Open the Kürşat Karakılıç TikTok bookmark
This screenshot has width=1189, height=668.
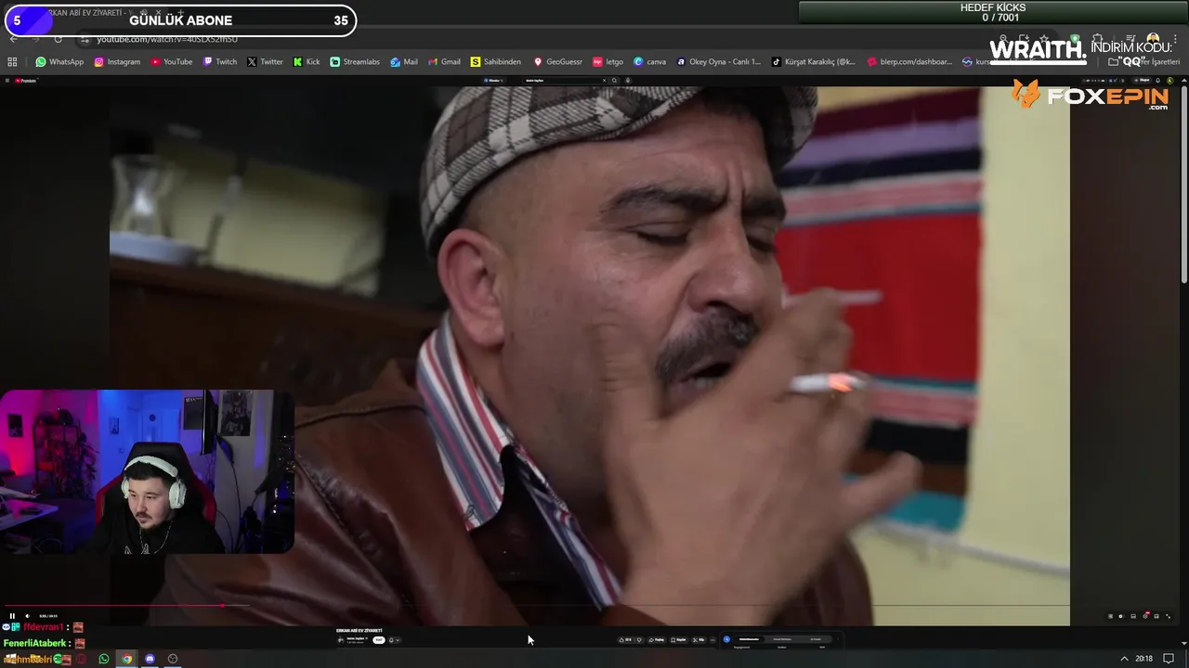click(814, 61)
